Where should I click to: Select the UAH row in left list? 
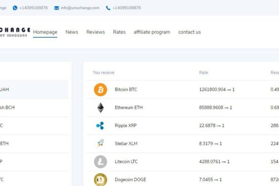click(34, 89)
